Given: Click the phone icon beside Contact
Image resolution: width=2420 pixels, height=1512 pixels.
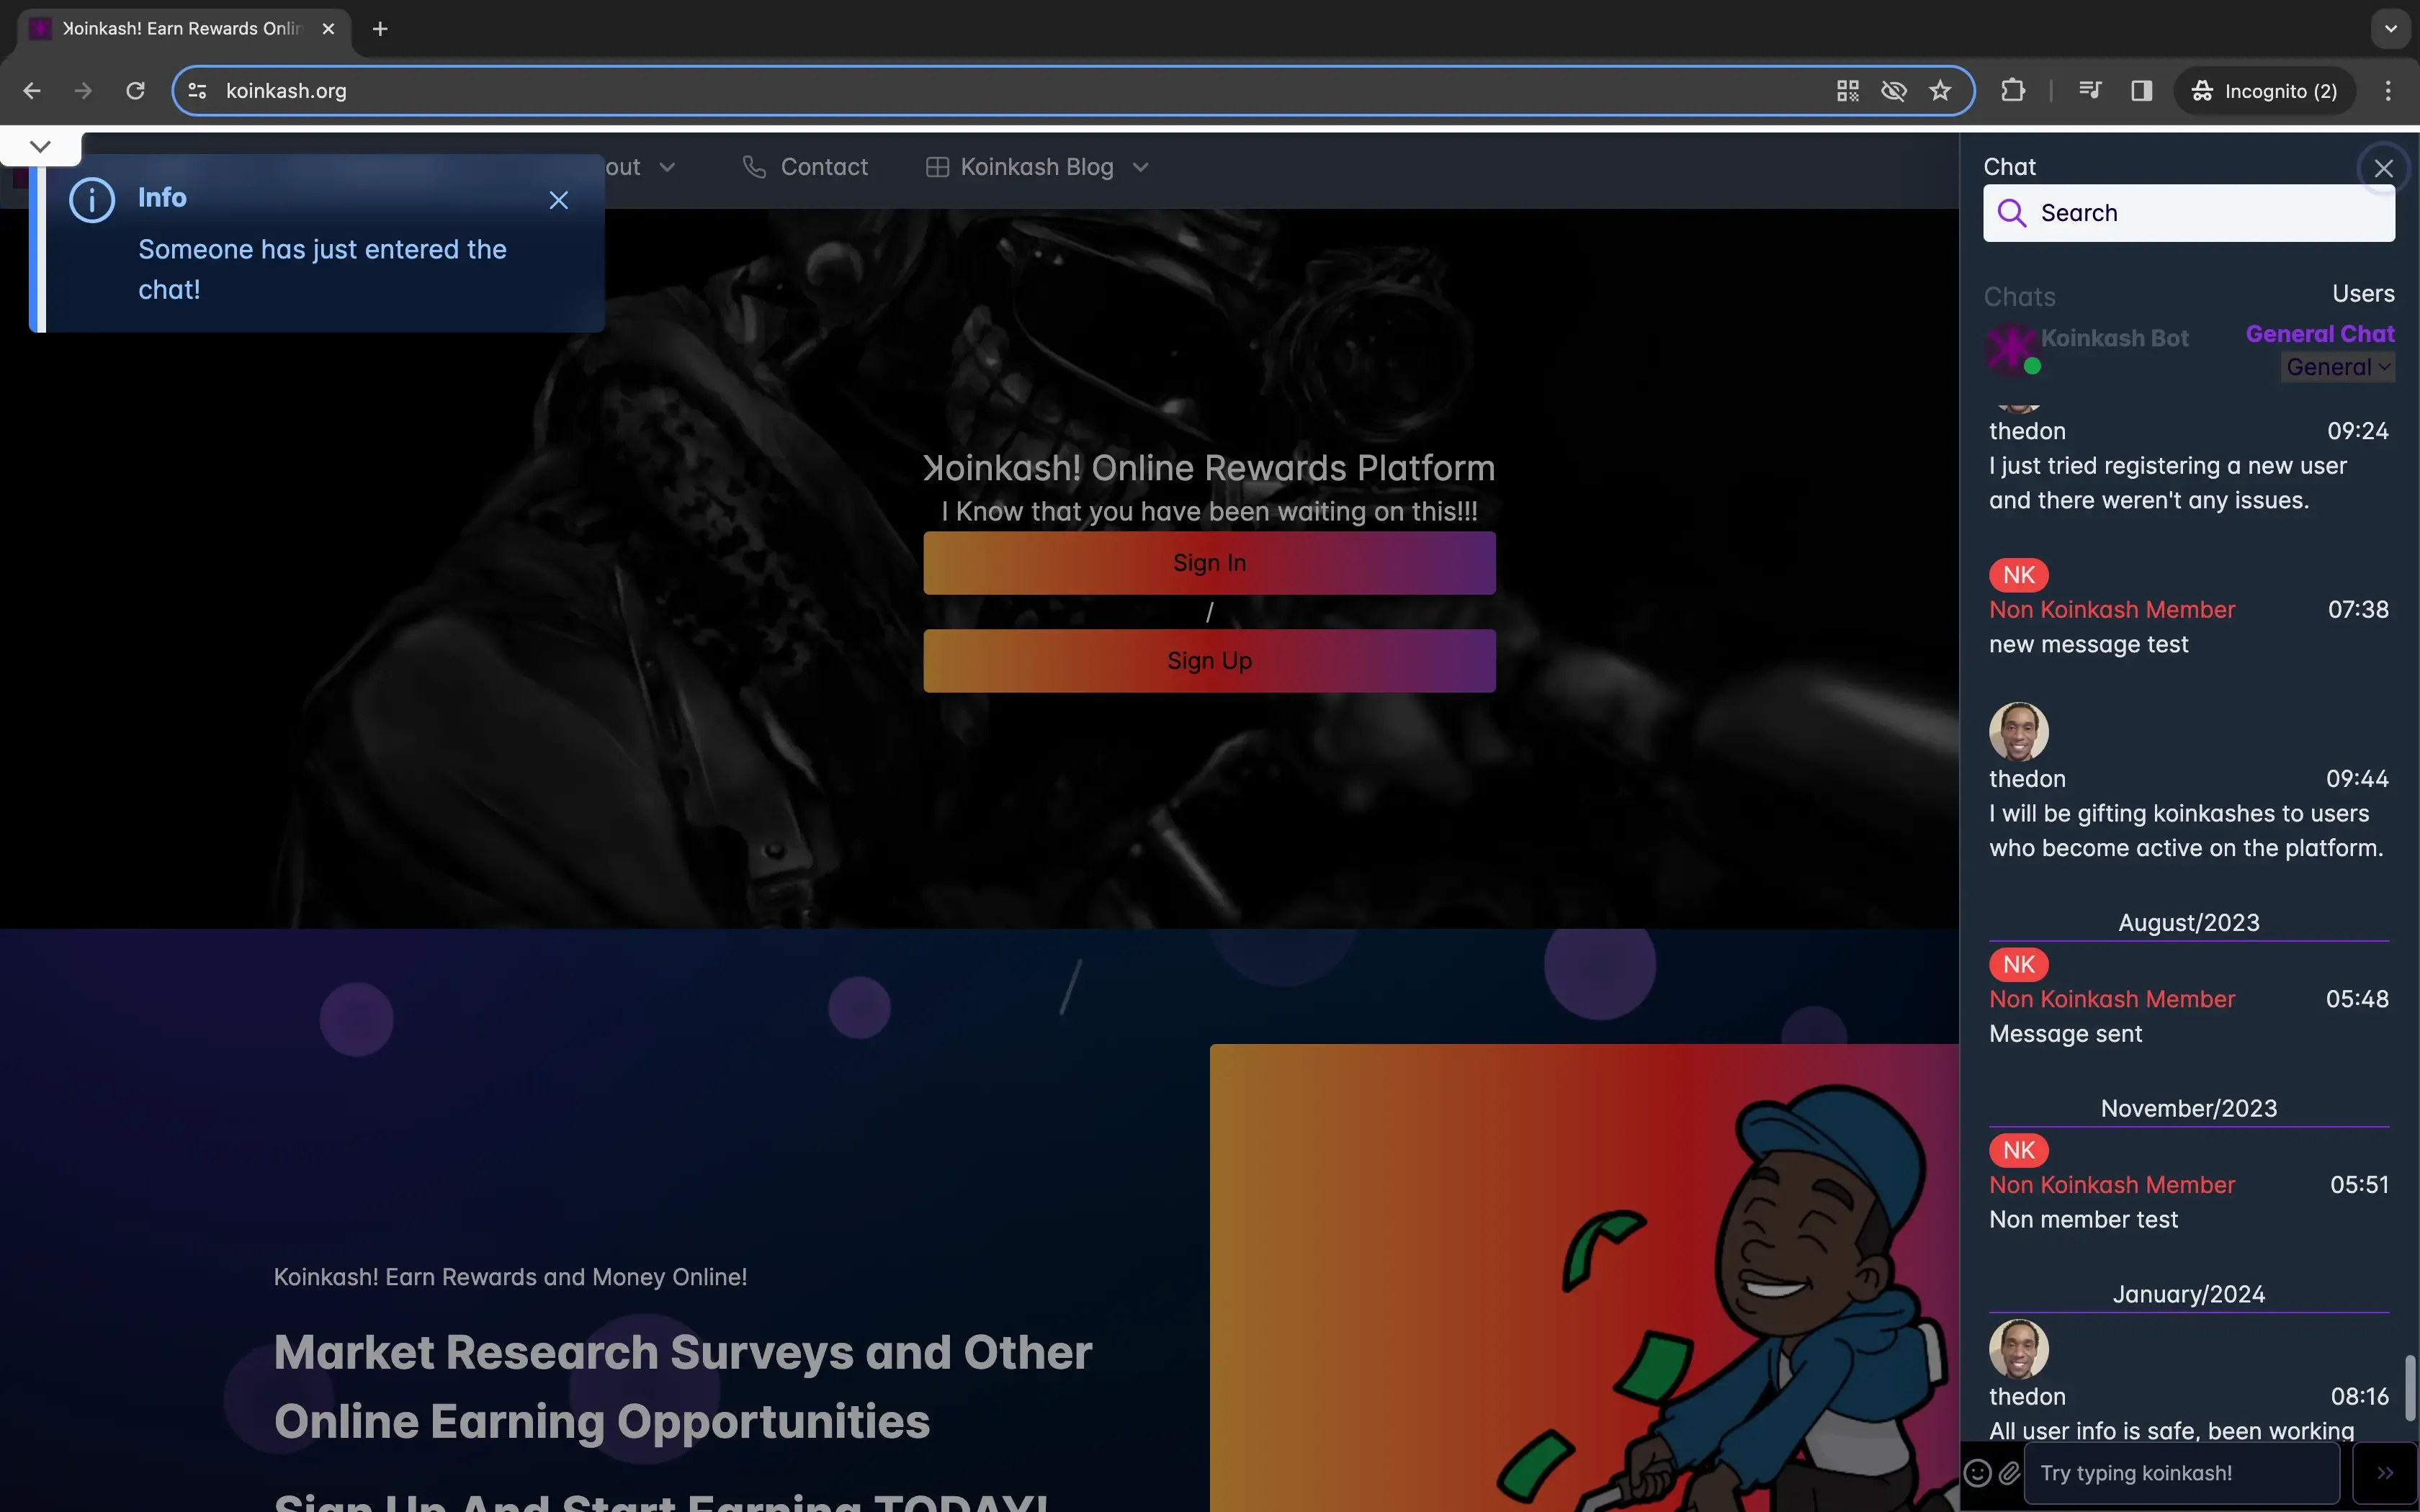Looking at the screenshot, I should (x=755, y=167).
